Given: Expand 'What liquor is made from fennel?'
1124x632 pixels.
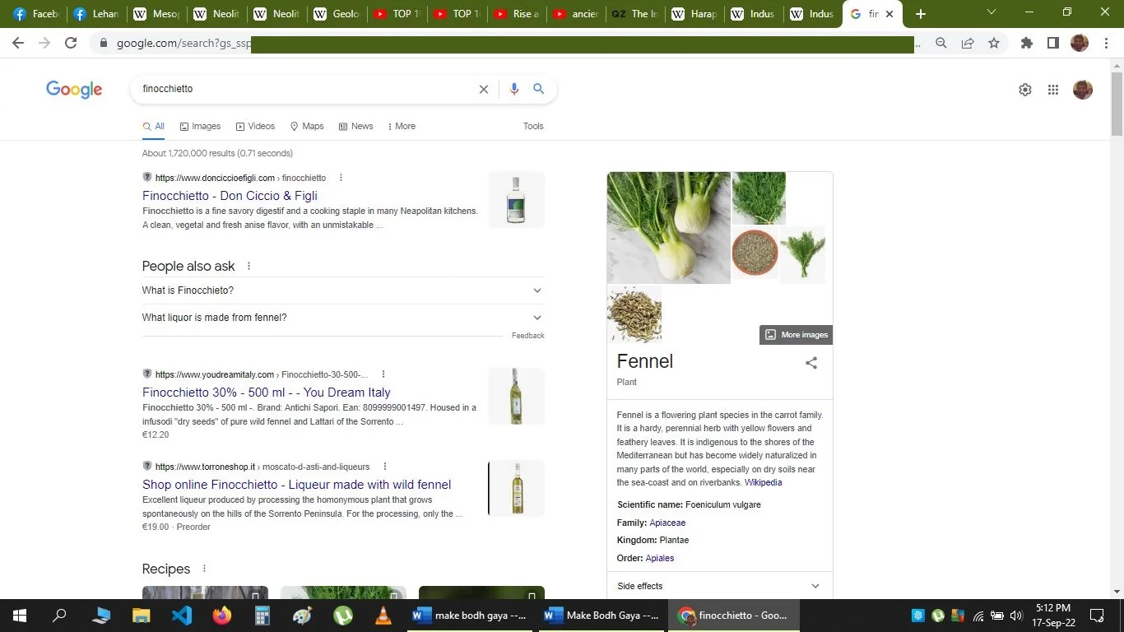Looking at the screenshot, I should (x=343, y=318).
